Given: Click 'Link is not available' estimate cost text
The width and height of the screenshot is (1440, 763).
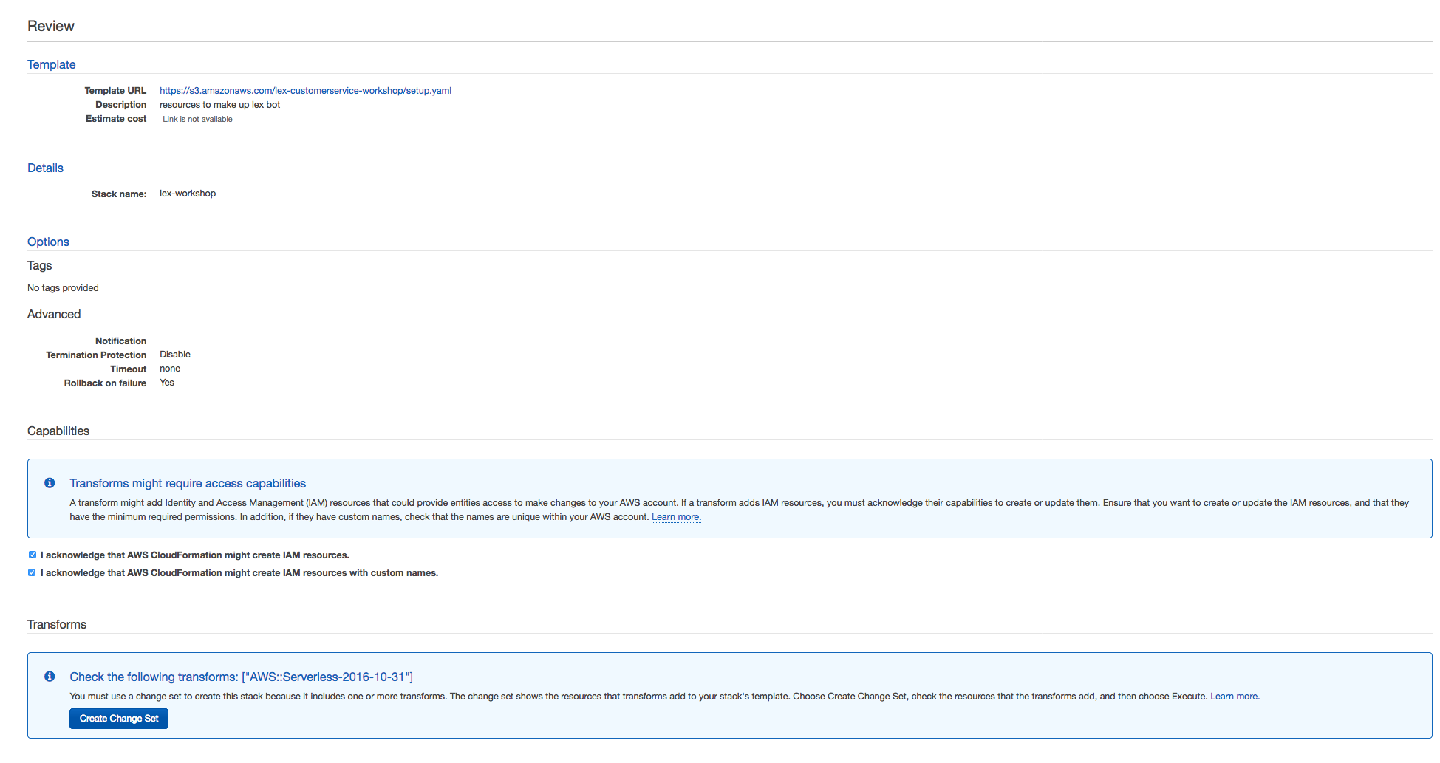Looking at the screenshot, I should click(x=197, y=119).
